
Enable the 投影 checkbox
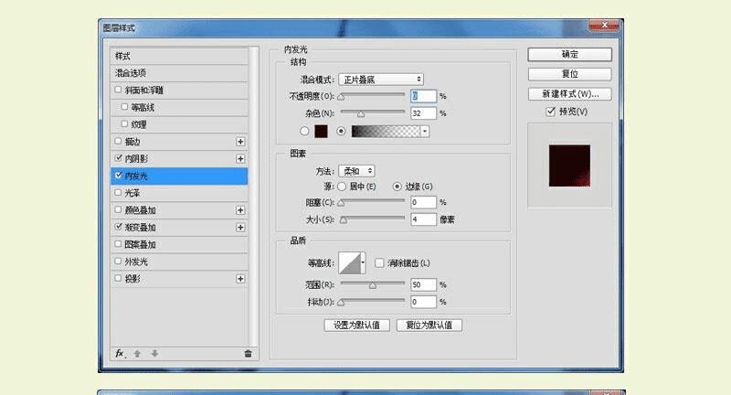[118, 278]
